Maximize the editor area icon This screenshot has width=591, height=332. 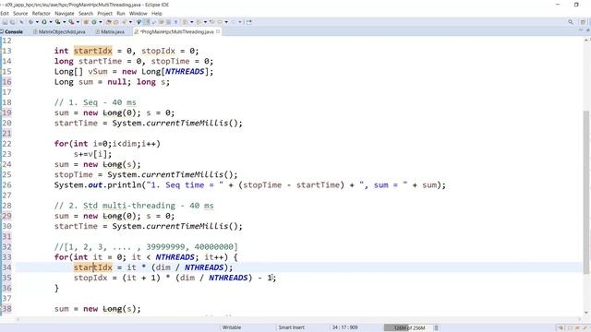587,30
